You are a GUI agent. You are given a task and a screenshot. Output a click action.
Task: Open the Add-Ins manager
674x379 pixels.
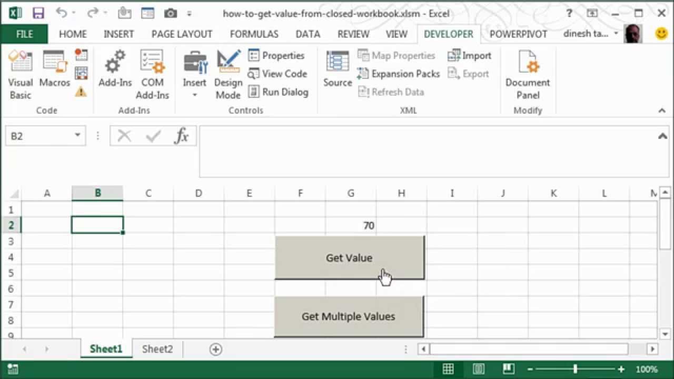point(115,74)
